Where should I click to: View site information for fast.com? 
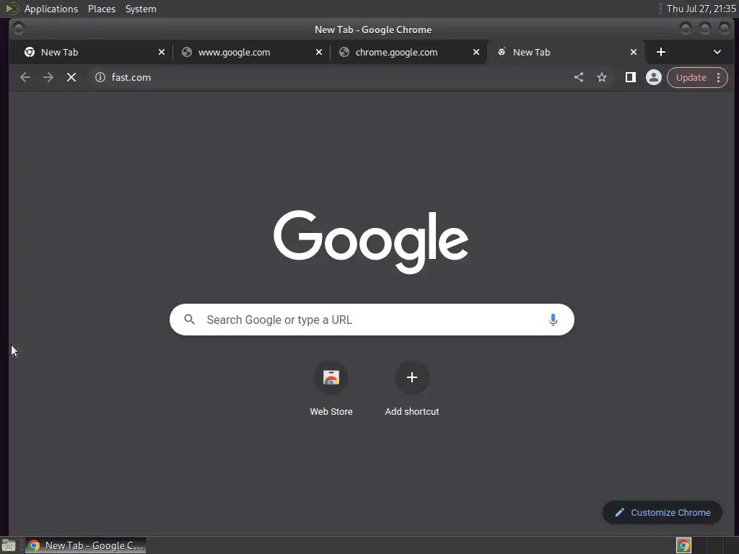(x=100, y=77)
